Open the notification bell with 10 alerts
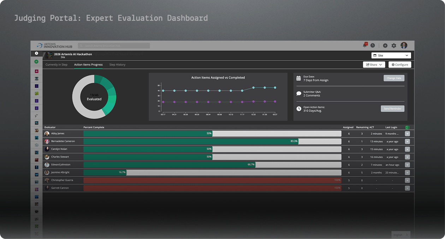 [x=365, y=45]
